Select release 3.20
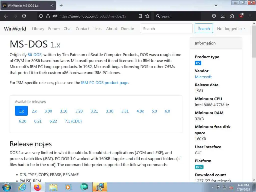 click(79, 111)
